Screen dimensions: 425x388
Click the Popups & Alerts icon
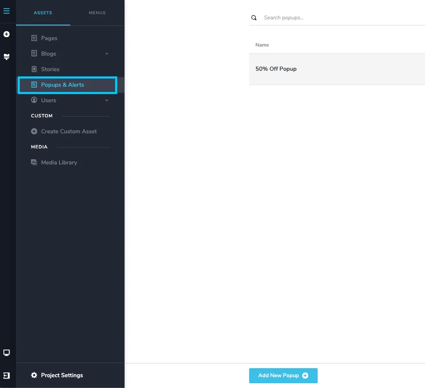tap(34, 85)
